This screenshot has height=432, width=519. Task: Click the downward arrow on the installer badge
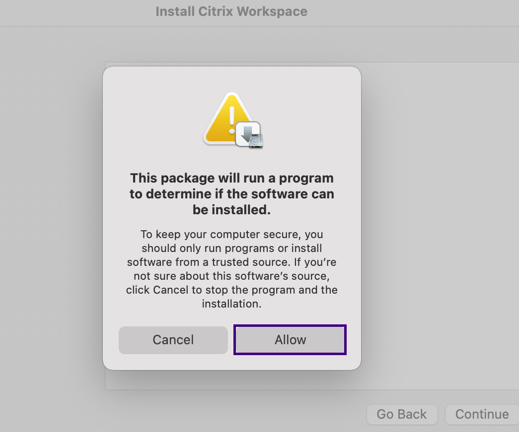pyautogui.click(x=247, y=132)
